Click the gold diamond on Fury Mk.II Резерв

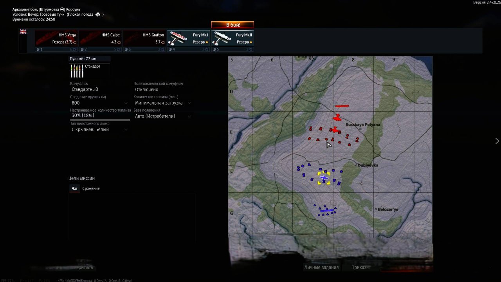coord(251,42)
